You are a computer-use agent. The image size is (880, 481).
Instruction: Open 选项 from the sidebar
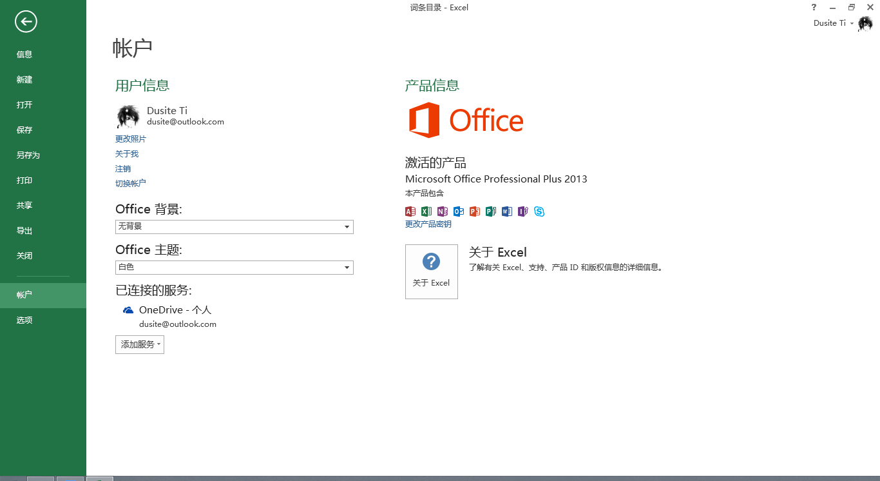43,320
